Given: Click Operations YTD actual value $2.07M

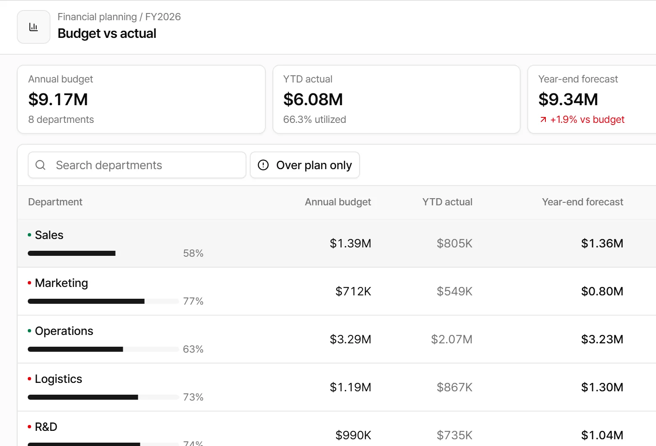Looking at the screenshot, I should click(x=452, y=339).
